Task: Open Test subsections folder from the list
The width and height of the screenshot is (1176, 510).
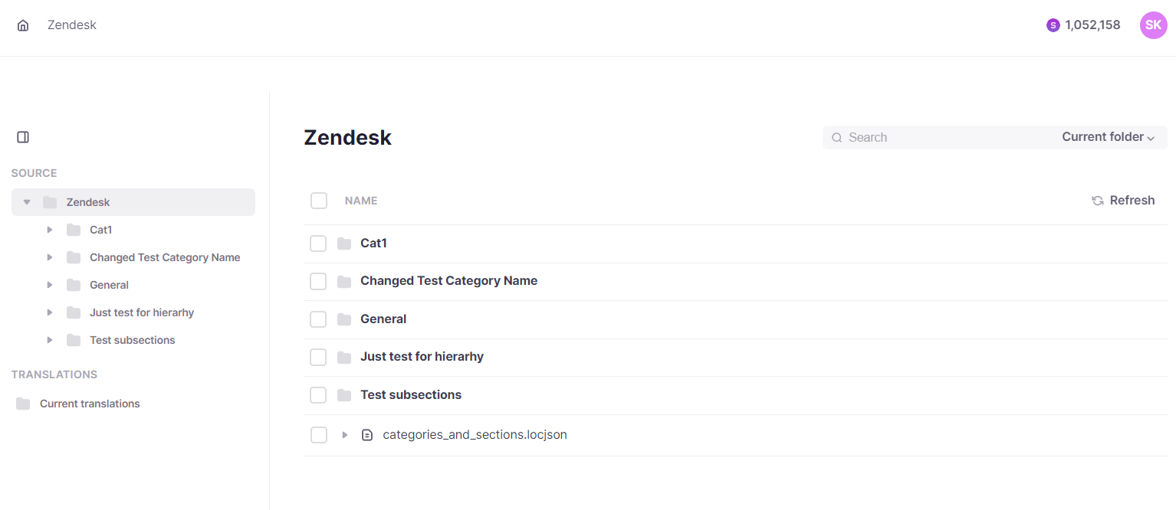Action: (411, 395)
